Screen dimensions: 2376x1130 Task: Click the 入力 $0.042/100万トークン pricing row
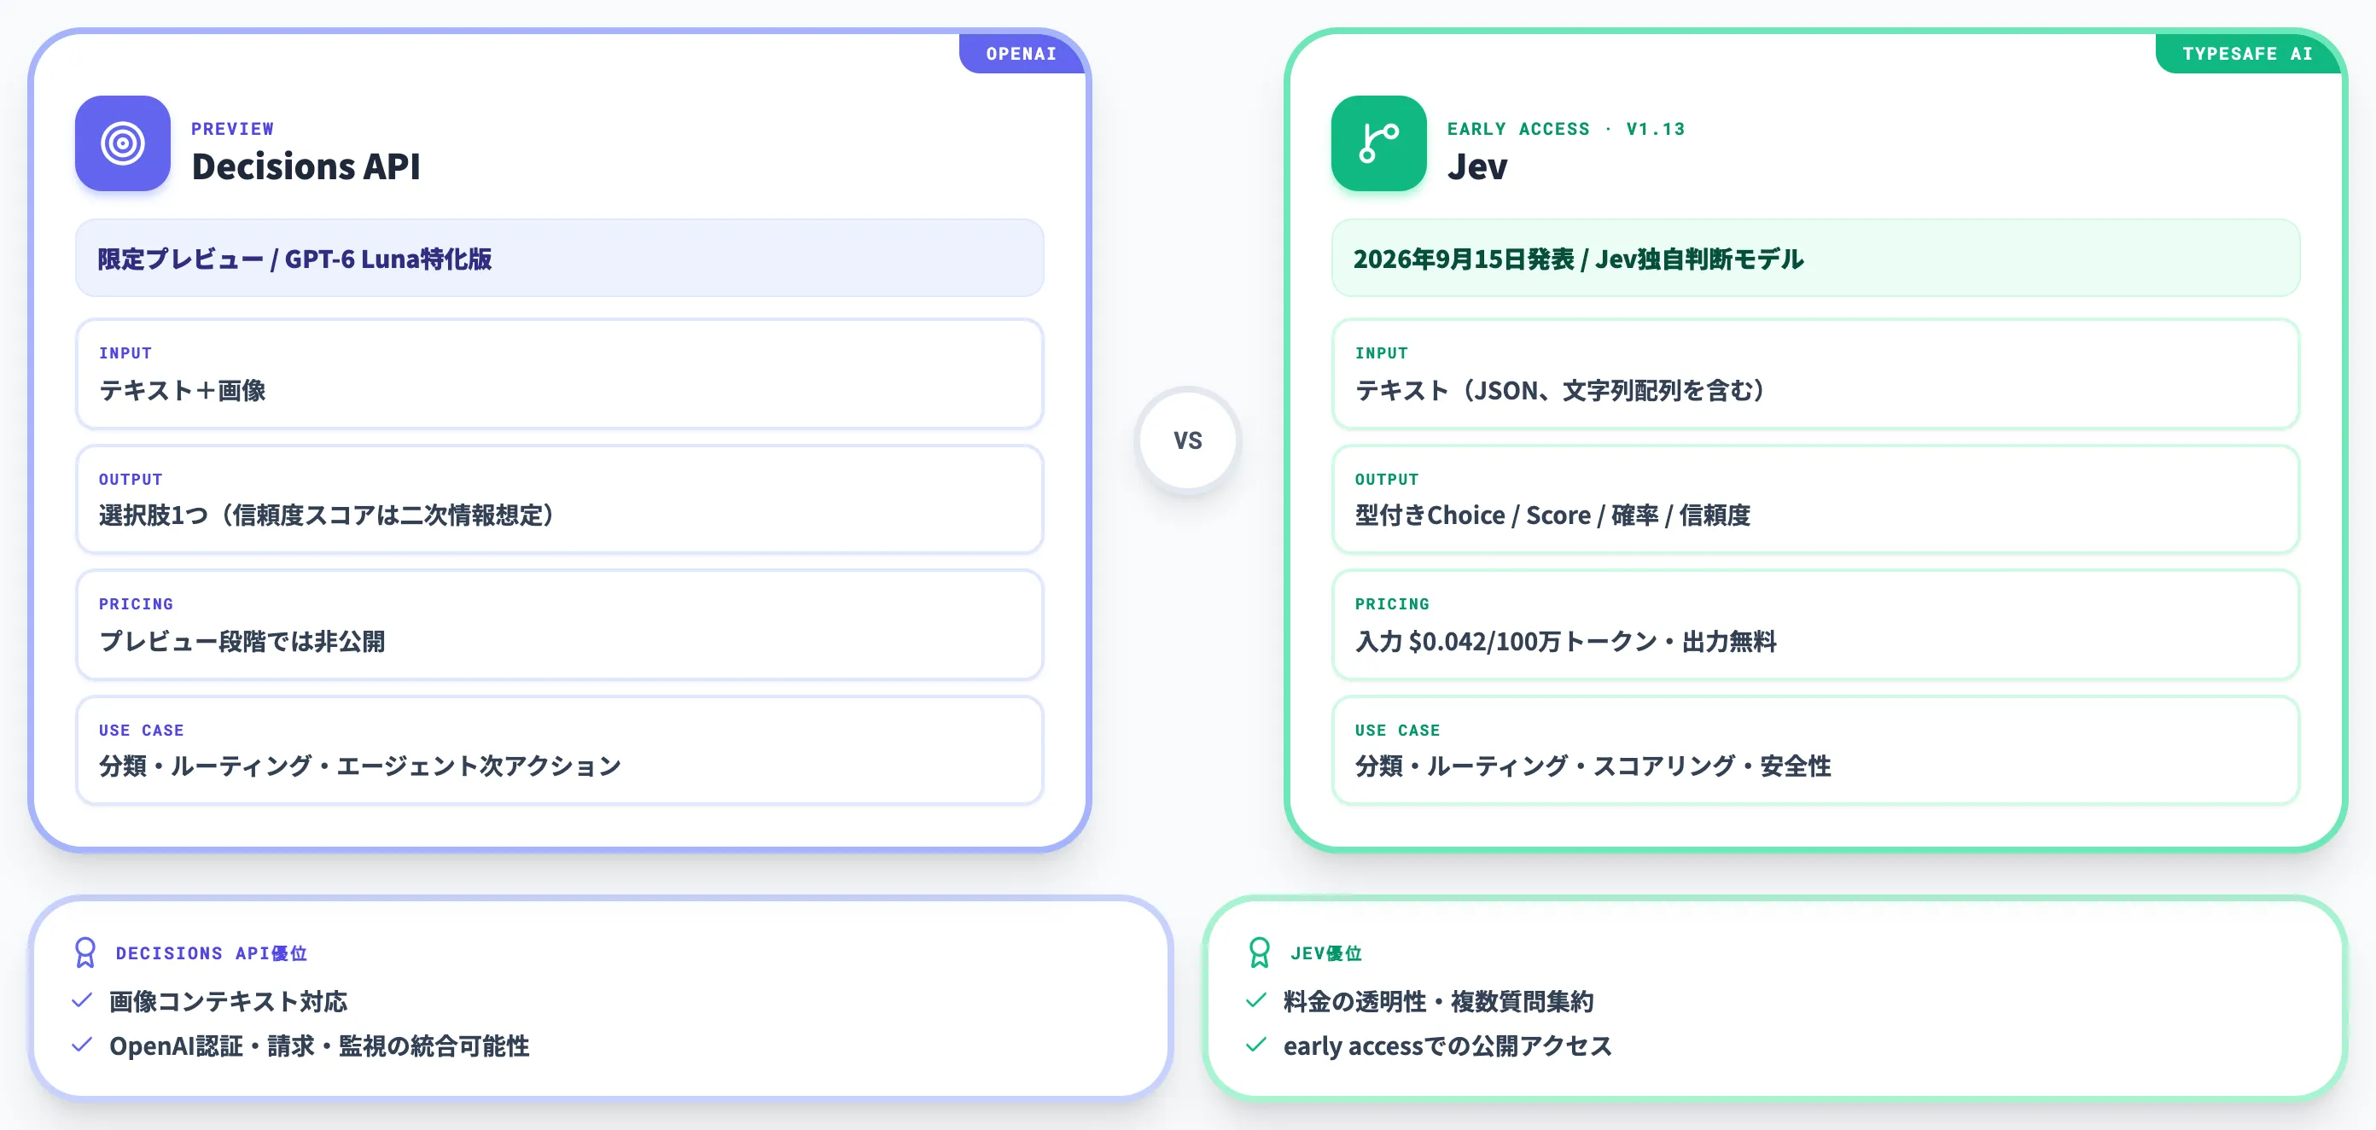tap(1814, 625)
